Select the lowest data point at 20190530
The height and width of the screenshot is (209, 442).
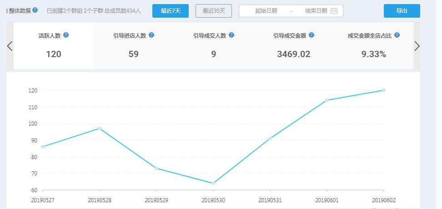(x=213, y=183)
